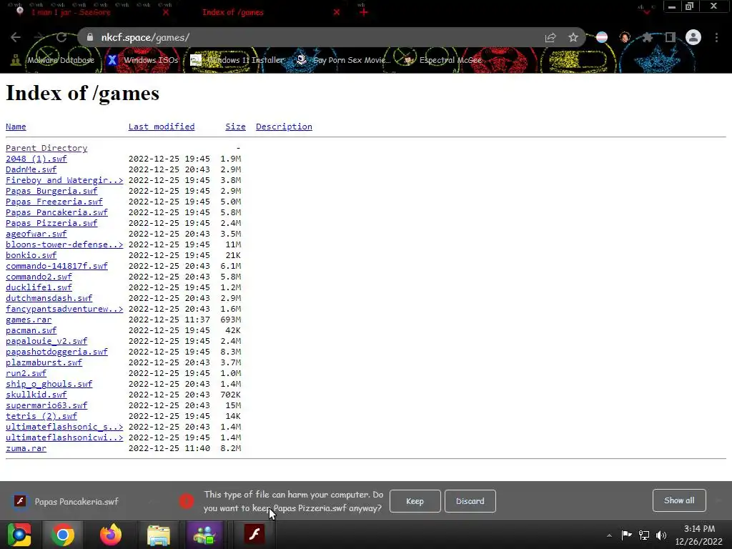The image size is (732, 549).
Task: Open the Fireboy and Watergirl file link
Action: [64, 180]
